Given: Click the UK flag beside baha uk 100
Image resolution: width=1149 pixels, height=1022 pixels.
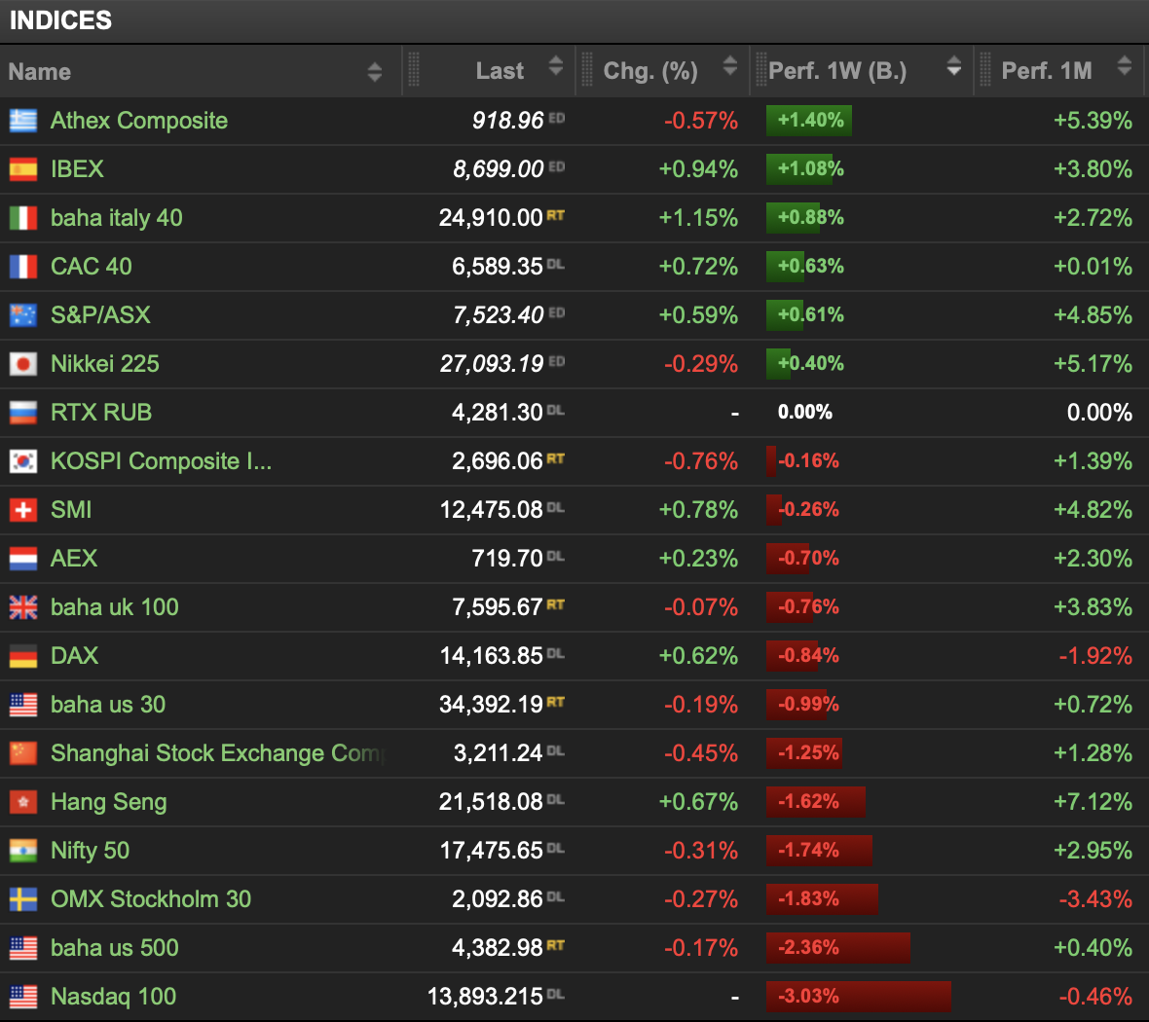Looking at the screenshot, I should pos(23,607).
